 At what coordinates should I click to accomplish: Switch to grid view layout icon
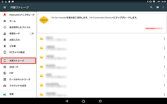(x=157, y=7)
